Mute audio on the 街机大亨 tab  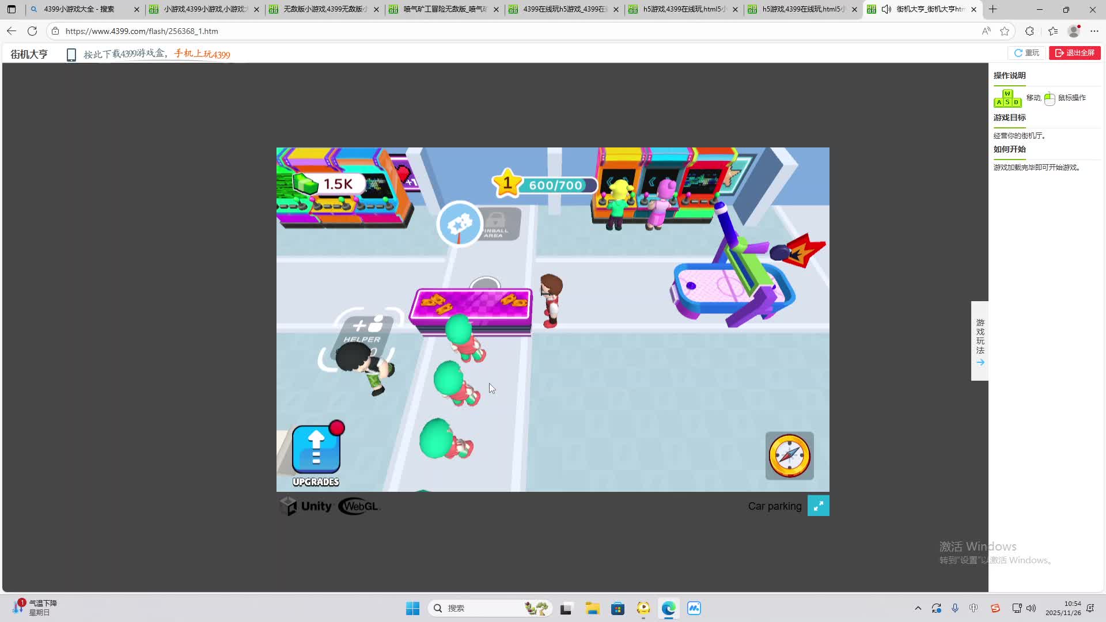point(887,9)
